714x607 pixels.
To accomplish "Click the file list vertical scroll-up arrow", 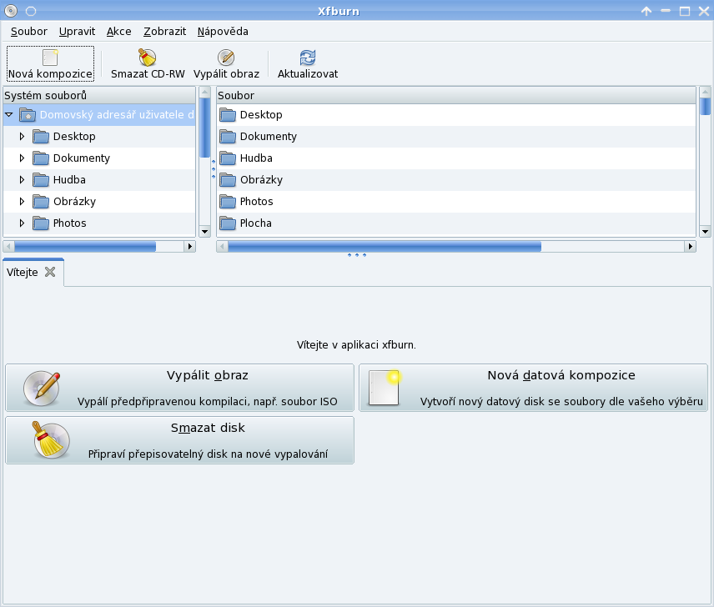I will point(706,92).
